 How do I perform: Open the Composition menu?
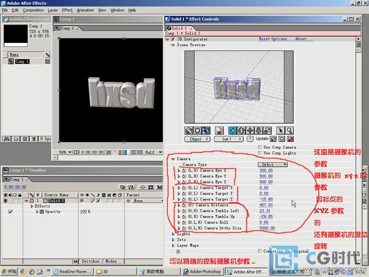pyautogui.click(x=33, y=10)
